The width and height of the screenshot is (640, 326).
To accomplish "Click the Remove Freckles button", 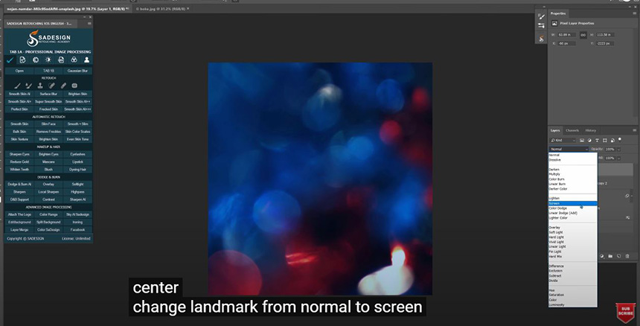I will pyautogui.click(x=48, y=132).
